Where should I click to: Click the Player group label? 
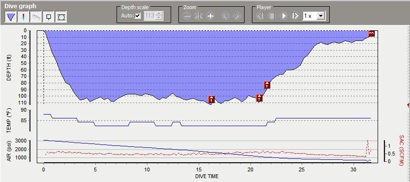point(264,7)
